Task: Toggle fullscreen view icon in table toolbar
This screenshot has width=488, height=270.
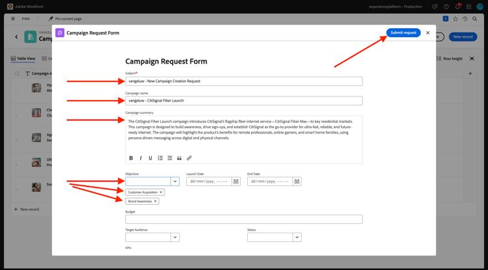Action: [x=472, y=59]
